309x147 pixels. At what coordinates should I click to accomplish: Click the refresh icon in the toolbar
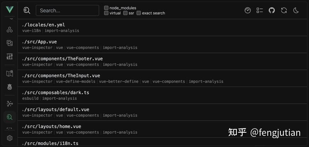pyautogui.click(x=284, y=10)
